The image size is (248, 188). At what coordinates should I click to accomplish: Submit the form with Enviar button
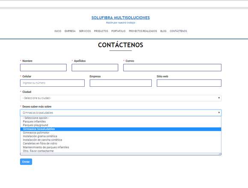tap(26, 162)
